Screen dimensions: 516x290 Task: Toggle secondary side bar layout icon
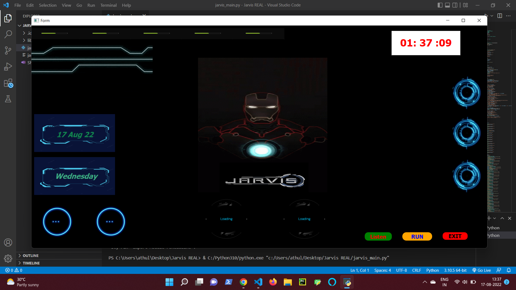(455, 5)
